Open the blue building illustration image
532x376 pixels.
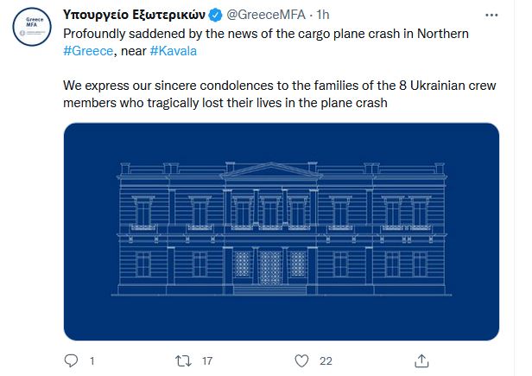pos(282,232)
